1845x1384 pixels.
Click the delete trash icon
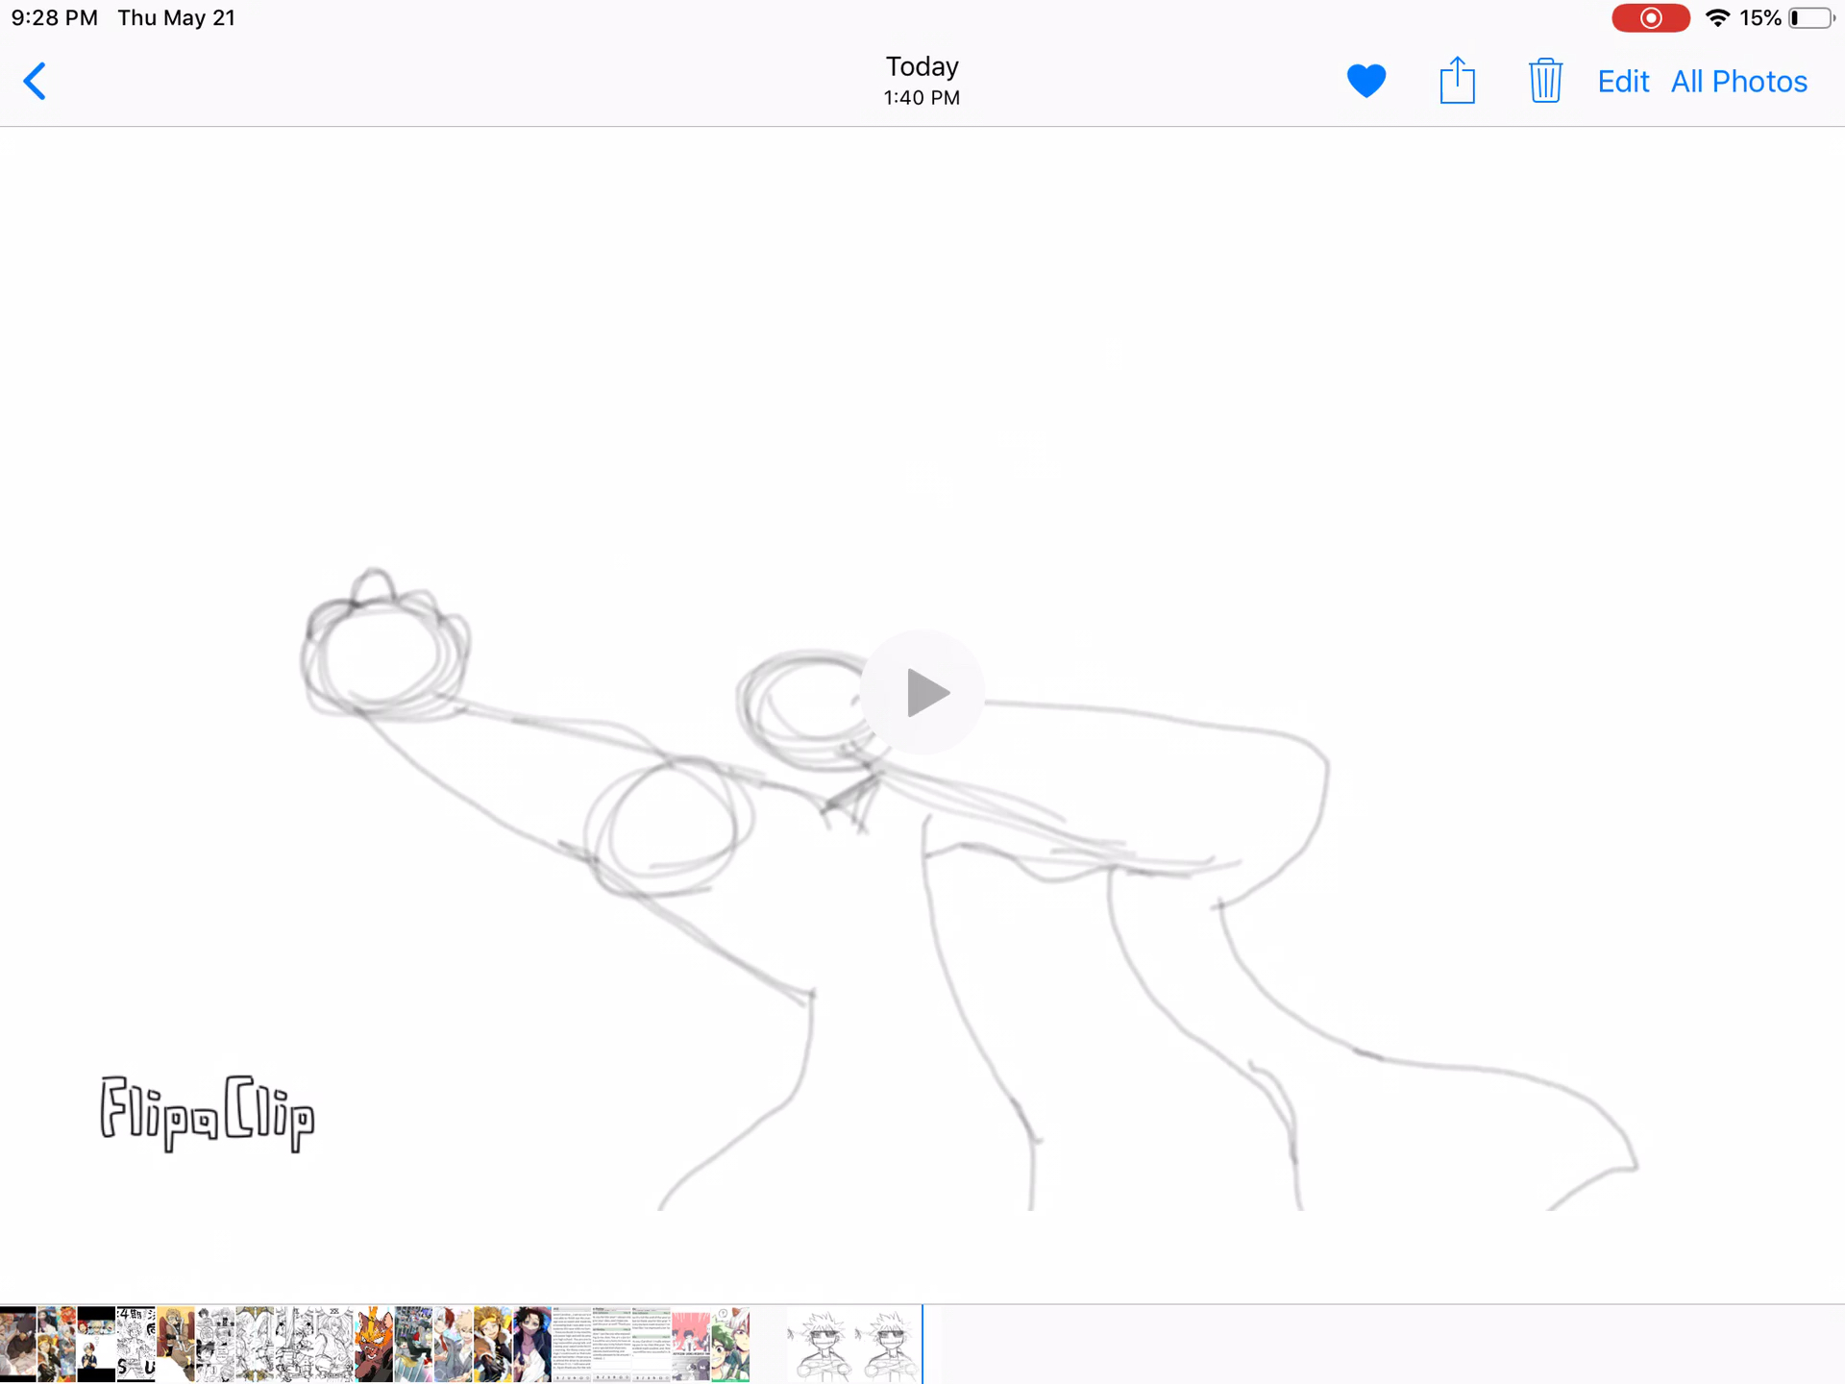point(1544,82)
